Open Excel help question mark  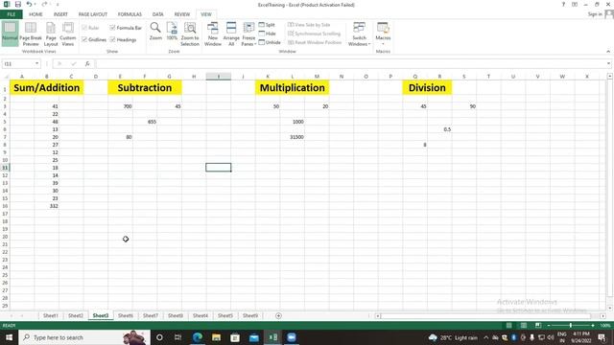coord(563,4)
